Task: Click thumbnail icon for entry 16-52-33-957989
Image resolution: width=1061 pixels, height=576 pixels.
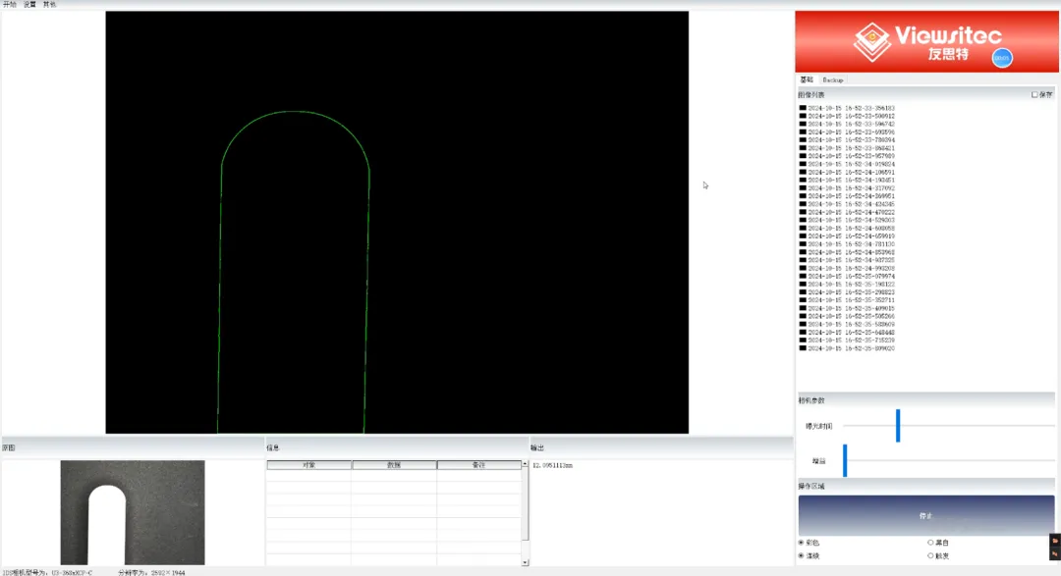Action: coord(803,155)
